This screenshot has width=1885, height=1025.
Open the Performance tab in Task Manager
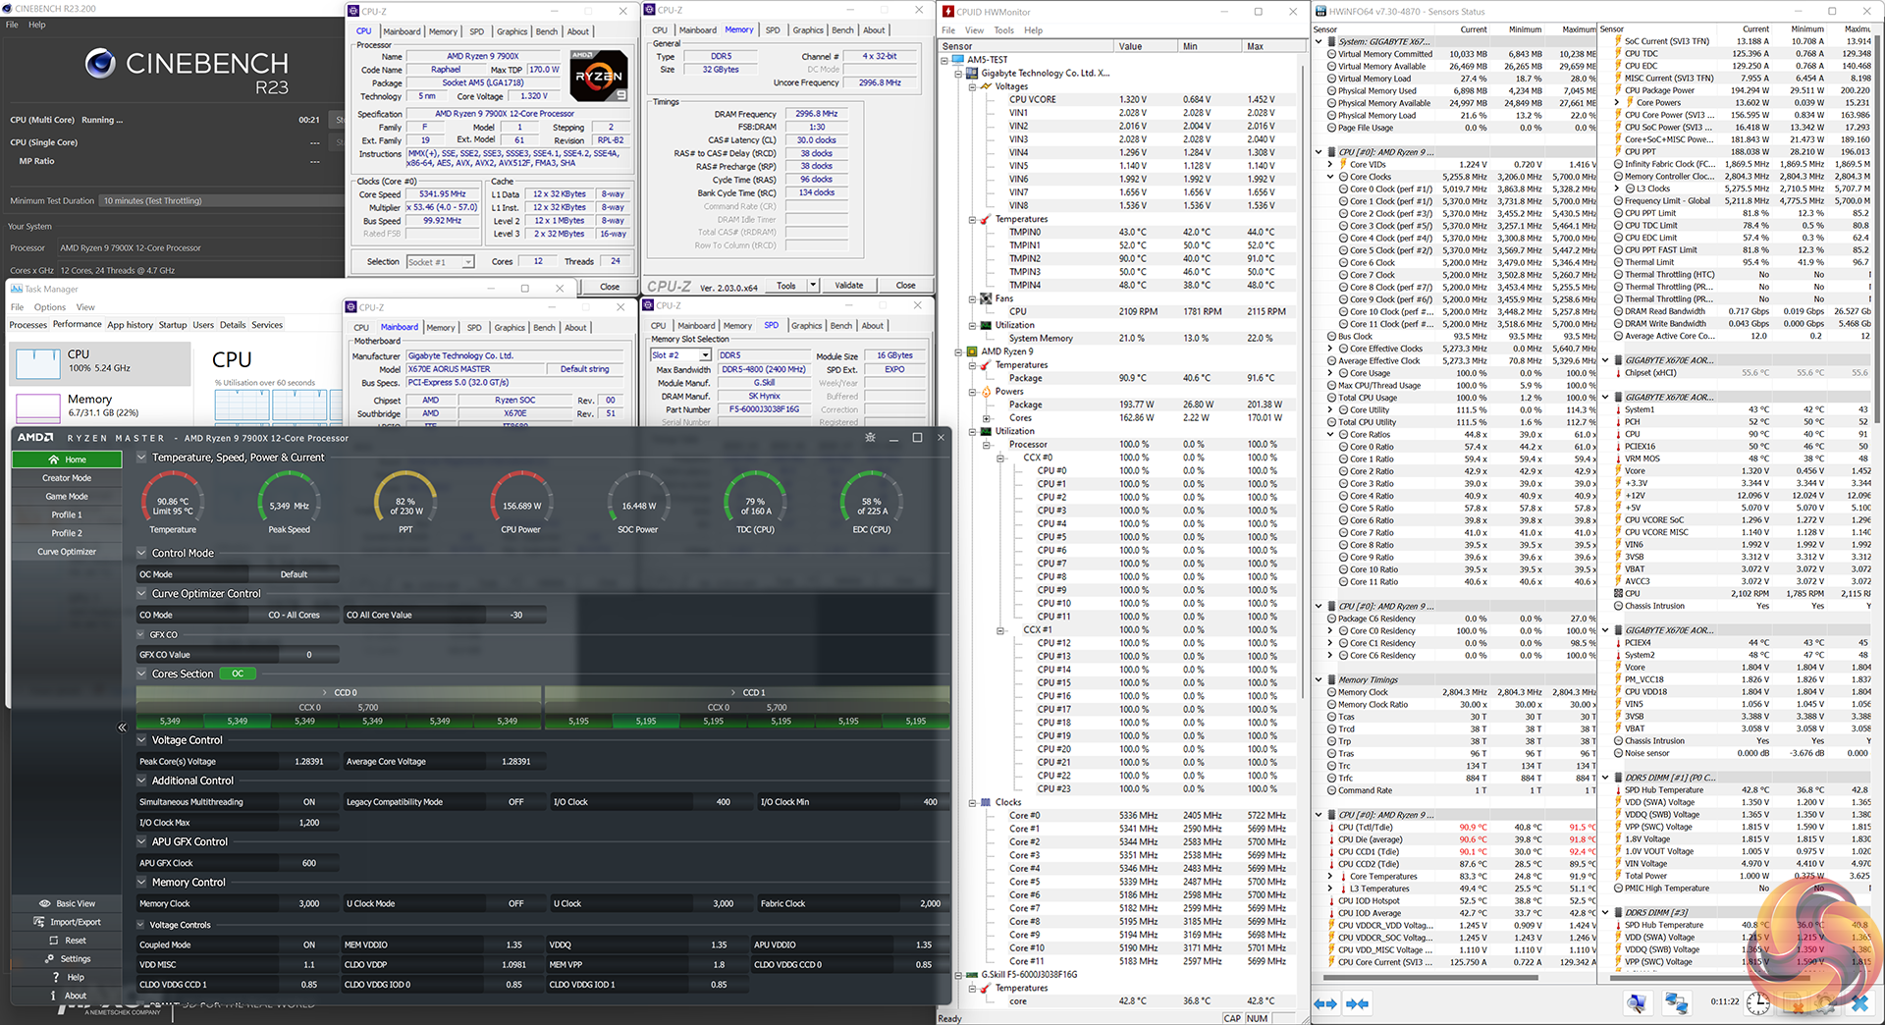coord(77,324)
